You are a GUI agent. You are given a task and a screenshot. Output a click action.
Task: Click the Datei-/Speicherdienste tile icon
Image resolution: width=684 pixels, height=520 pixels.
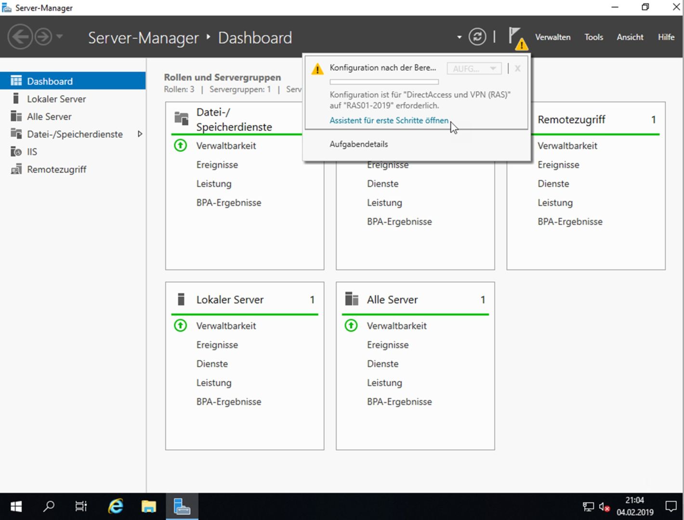click(x=182, y=118)
